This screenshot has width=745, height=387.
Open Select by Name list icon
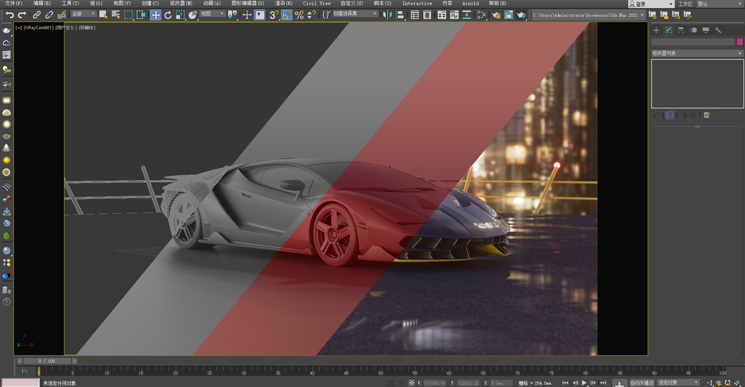pyautogui.click(x=116, y=15)
